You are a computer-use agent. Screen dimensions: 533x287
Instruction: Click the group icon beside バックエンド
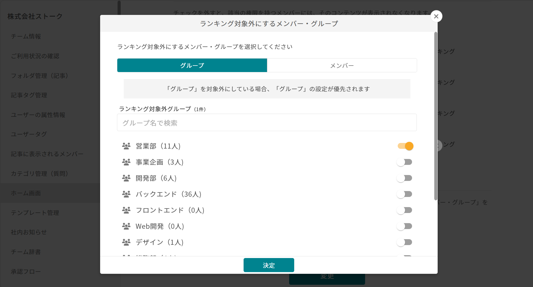tap(126, 194)
